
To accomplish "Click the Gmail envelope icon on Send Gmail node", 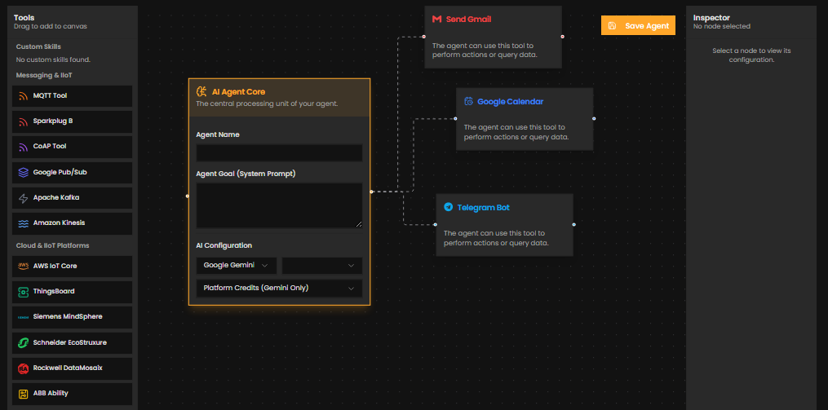I will 436,20.
